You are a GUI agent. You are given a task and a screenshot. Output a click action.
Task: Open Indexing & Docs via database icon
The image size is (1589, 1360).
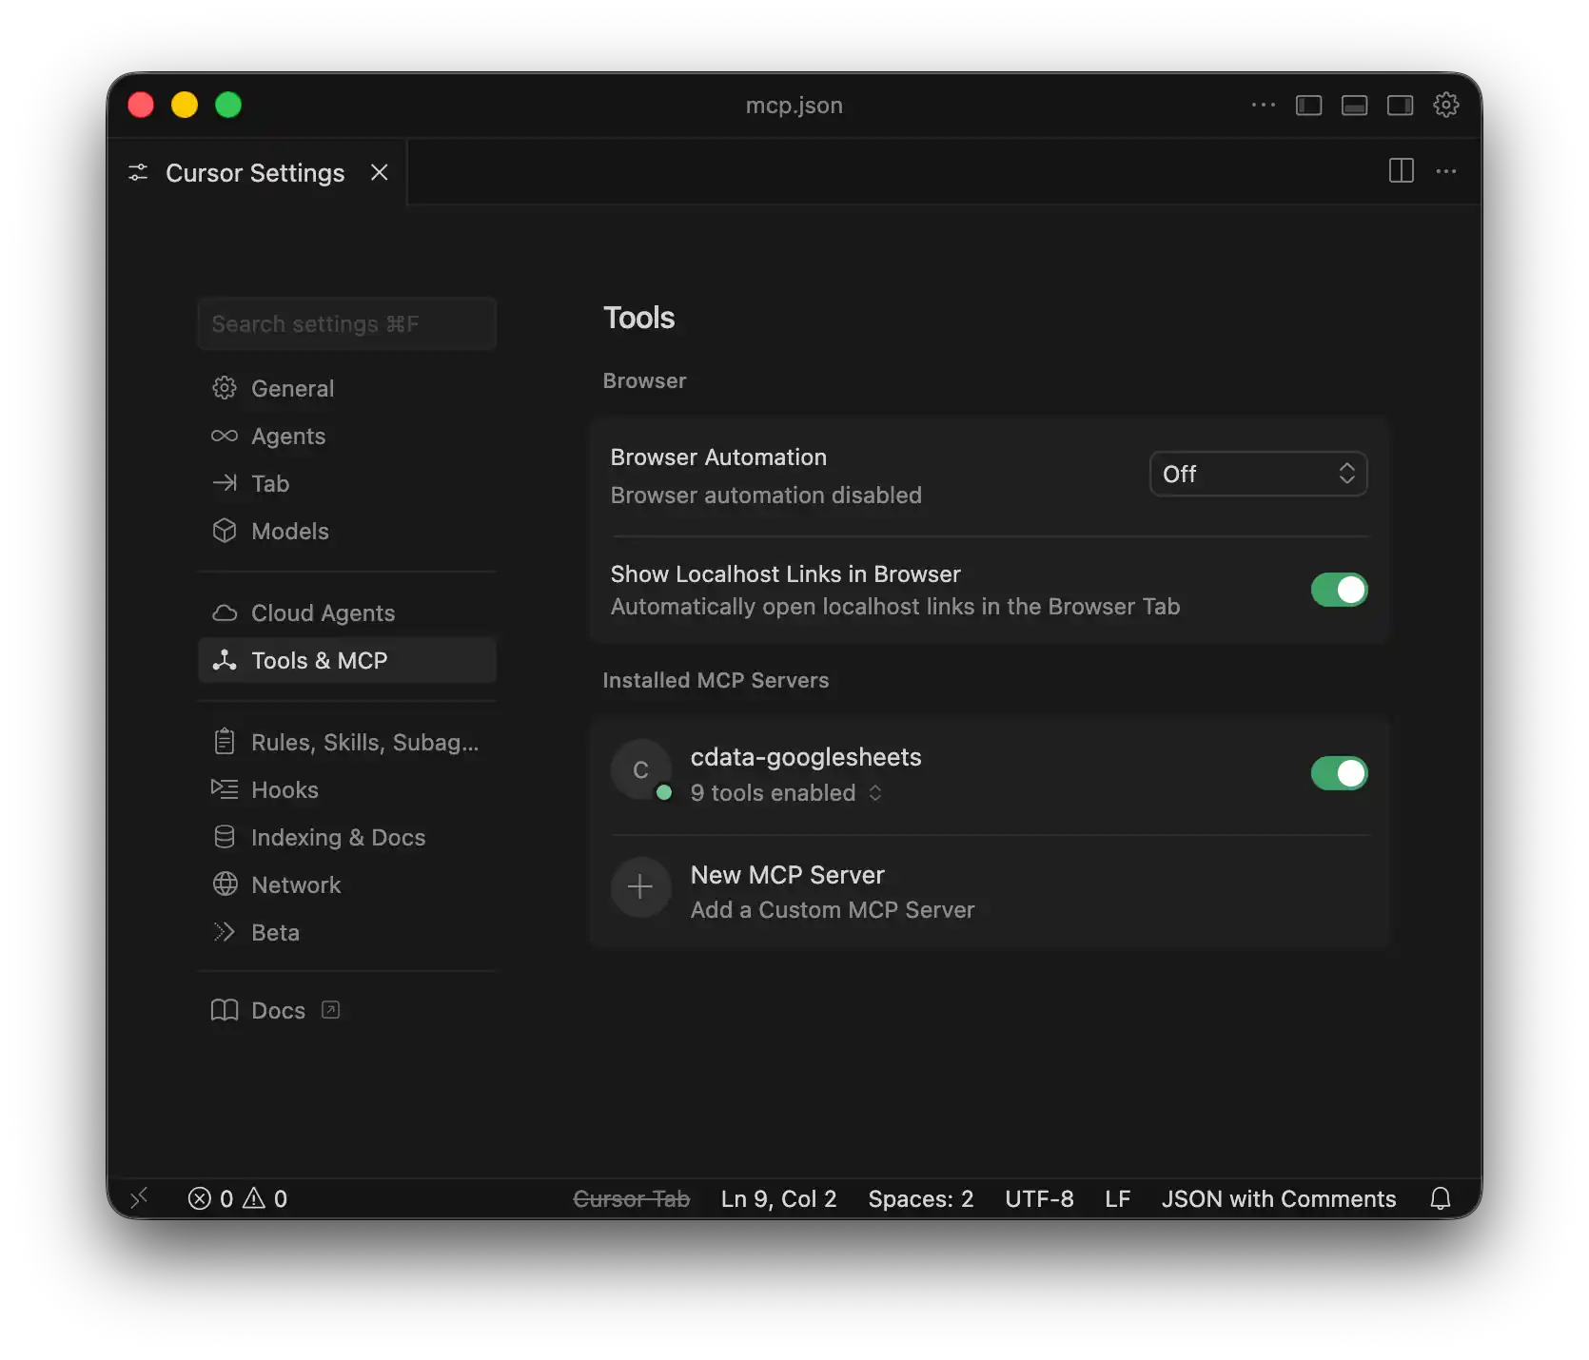[226, 837]
